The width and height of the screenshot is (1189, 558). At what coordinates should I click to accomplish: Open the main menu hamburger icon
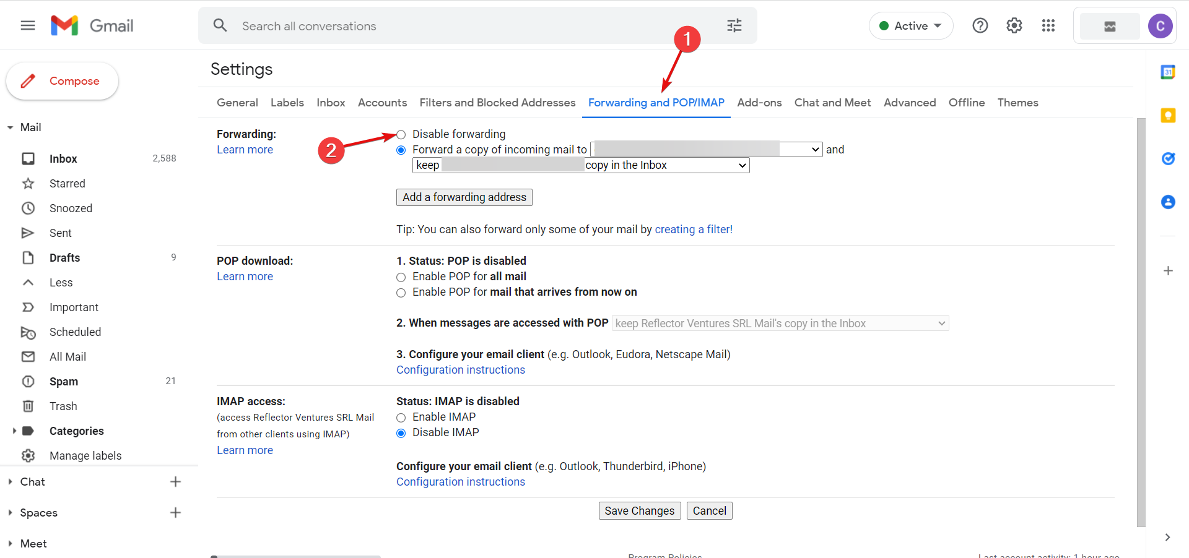click(x=28, y=25)
